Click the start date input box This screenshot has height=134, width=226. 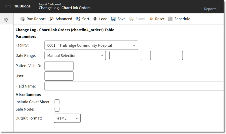[x=126, y=56]
